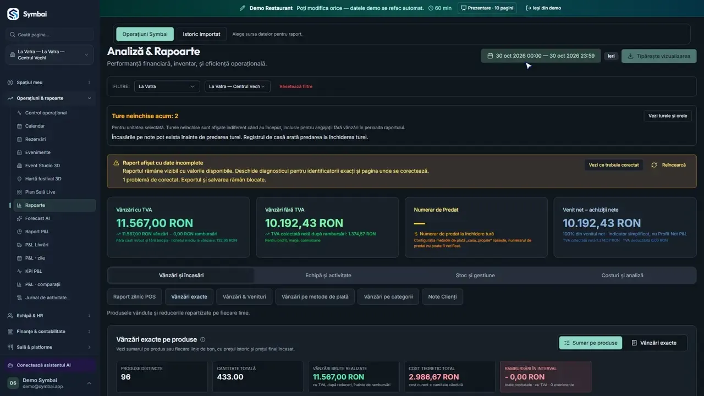Click the Caută pagina search field
The image size is (704, 396).
50,35
